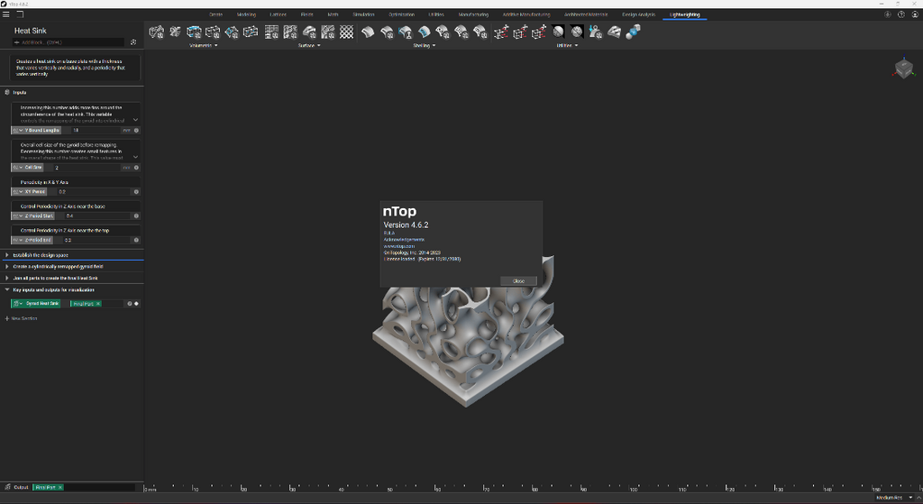The height and width of the screenshot is (504, 923).
Task: Click the Inputs section icon
Action: [7, 92]
